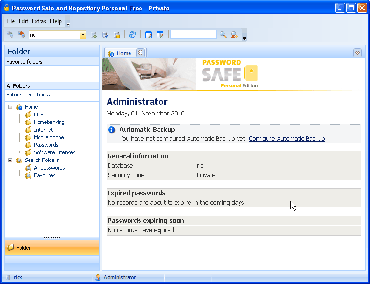Viewport: 370px width, 284px height.
Task: Close the Home tab
Action: coord(140,52)
